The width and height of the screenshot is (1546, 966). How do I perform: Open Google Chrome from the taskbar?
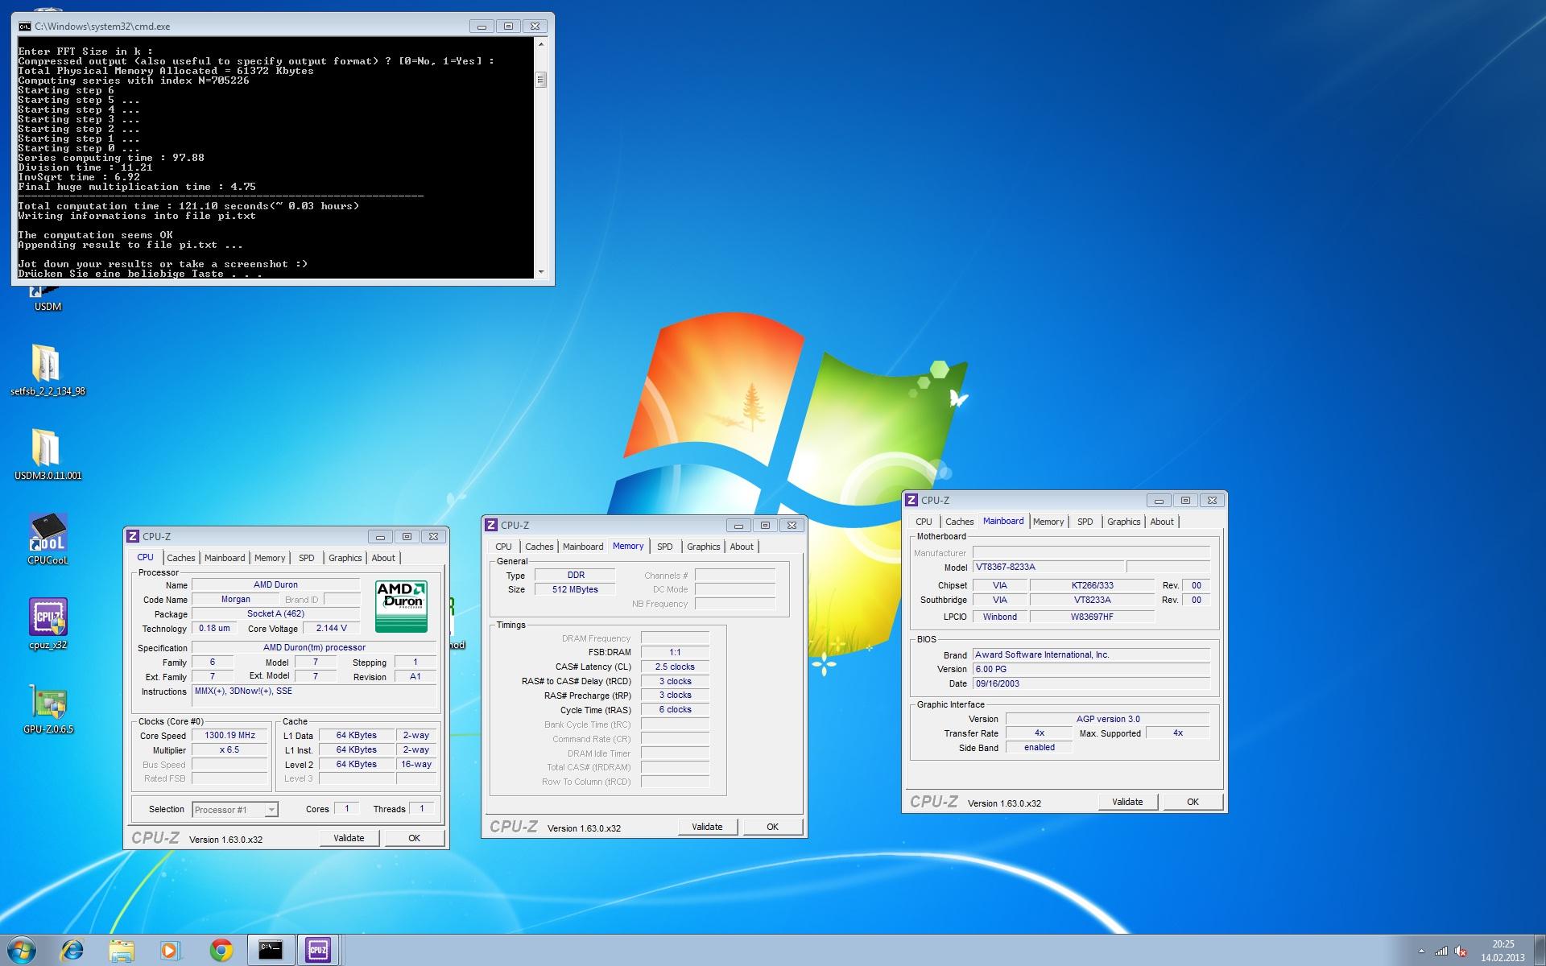[221, 951]
